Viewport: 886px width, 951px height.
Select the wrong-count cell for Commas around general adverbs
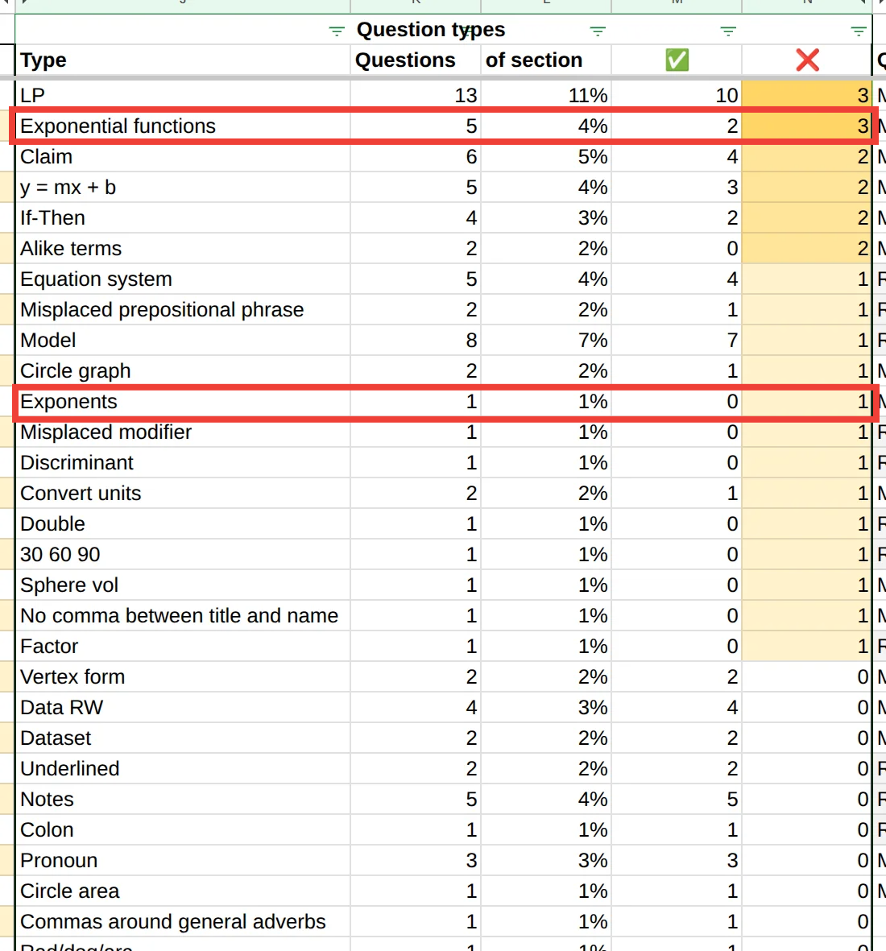[x=807, y=921]
